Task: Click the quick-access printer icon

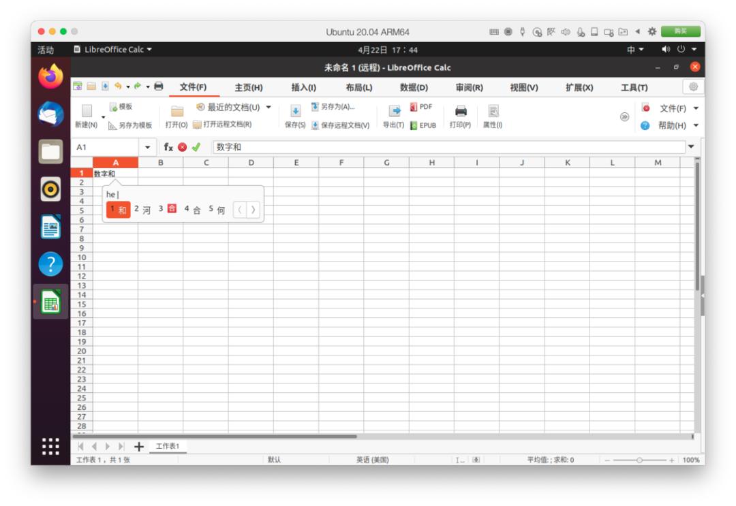Action: tap(159, 86)
